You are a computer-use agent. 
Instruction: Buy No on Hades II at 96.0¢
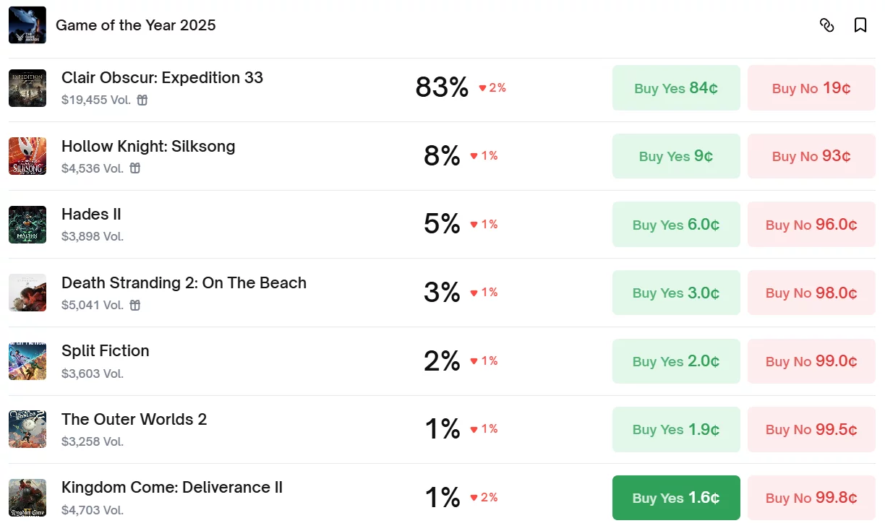coord(811,225)
